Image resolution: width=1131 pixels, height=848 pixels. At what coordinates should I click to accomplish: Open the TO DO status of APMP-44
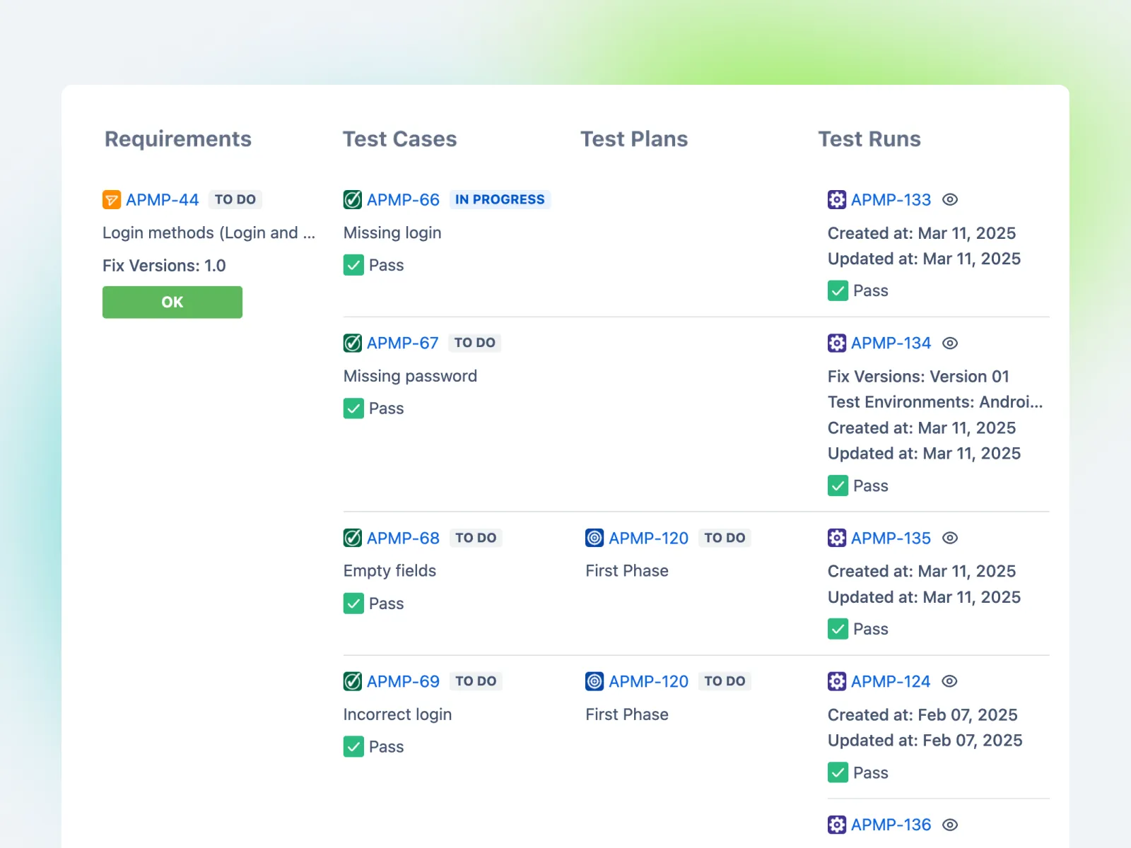click(235, 200)
